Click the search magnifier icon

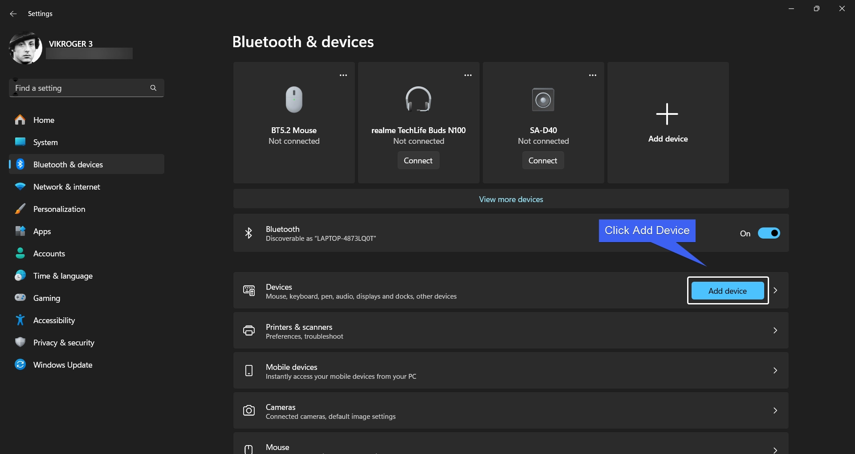[x=153, y=88]
